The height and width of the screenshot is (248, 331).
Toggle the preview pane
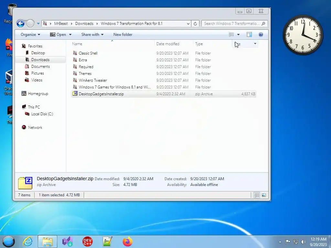[249, 35]
